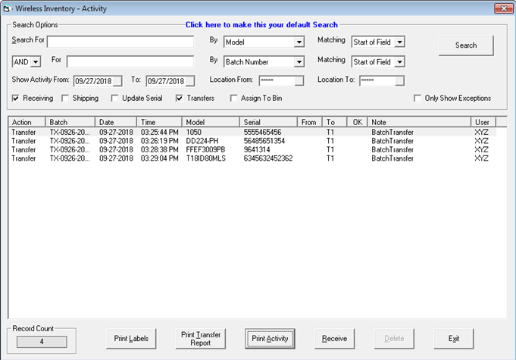Click the time cell 03:28:38 PM
The image size is (516, 360).
point(160,150)
